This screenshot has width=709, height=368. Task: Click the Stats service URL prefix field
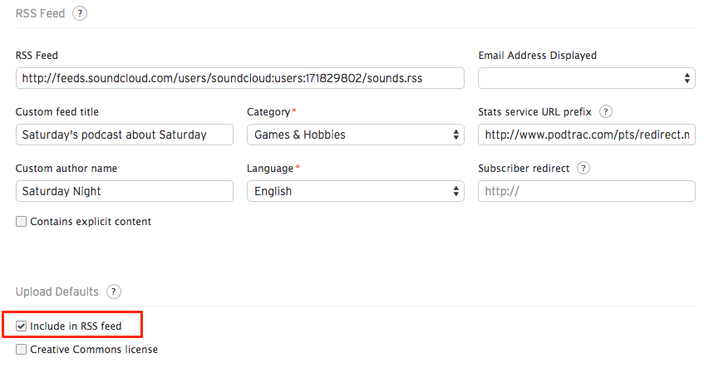tap(587, 135)
